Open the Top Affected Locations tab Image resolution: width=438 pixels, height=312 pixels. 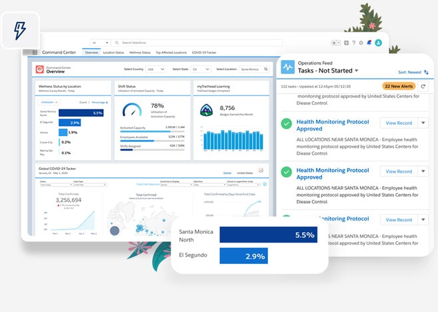click(x=171, y=52)
